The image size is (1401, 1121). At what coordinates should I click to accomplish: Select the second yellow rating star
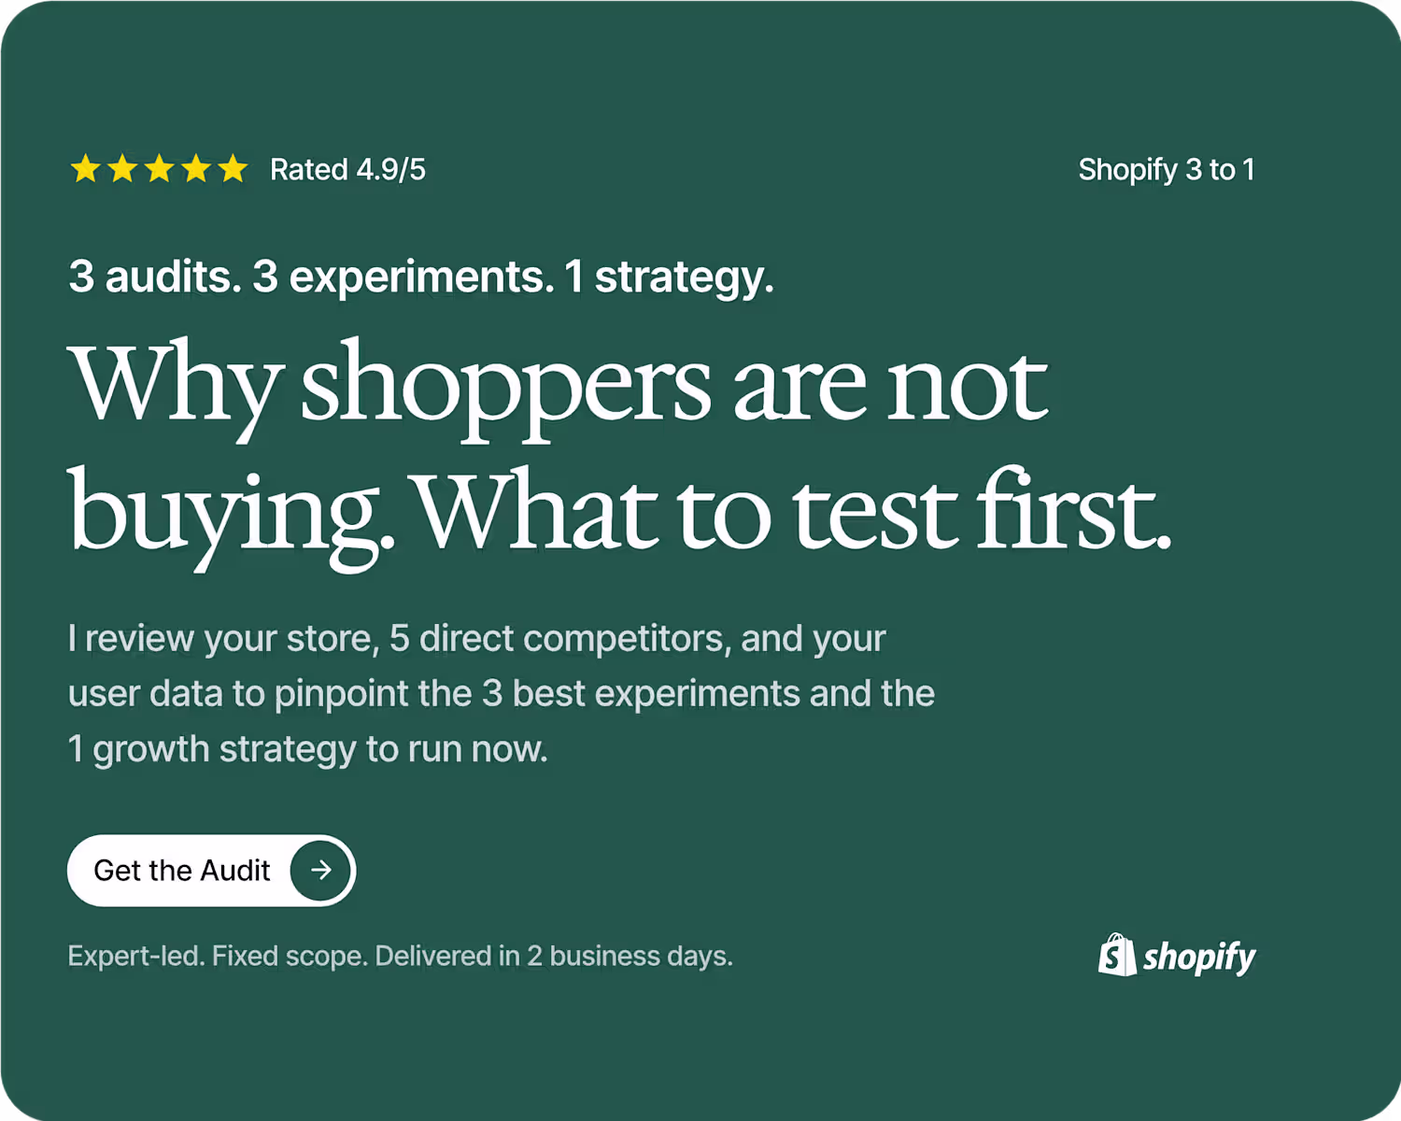click(122, 169)
